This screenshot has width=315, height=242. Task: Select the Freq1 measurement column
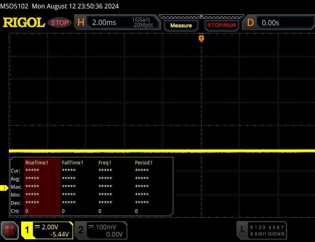click(105, 162)
